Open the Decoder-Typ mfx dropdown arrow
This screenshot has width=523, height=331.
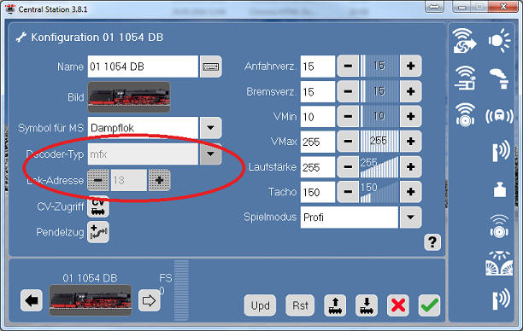coord(210,154)
